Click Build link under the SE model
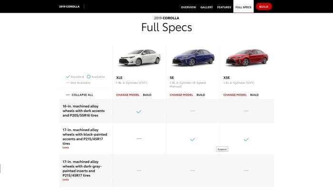This screenshot has height=195, width=333. click(201, 95)
